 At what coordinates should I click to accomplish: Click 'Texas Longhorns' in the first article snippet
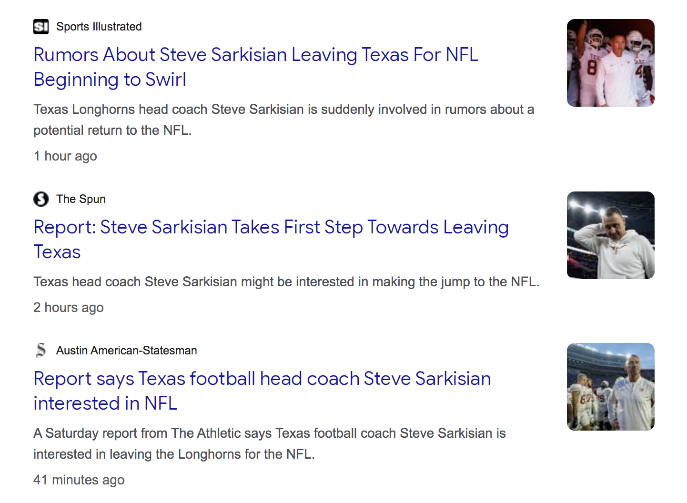tap(84, 110)
